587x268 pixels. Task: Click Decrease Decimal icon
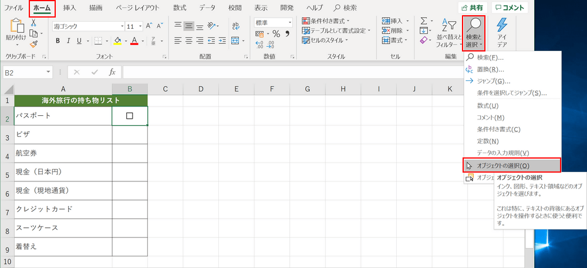pos(271,45)
